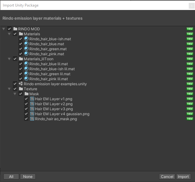The width and height of the screenshot is (195, 182).
Task: Click the Rindo_hair_pink lil.mat material icon
Action: click(26, 79)
